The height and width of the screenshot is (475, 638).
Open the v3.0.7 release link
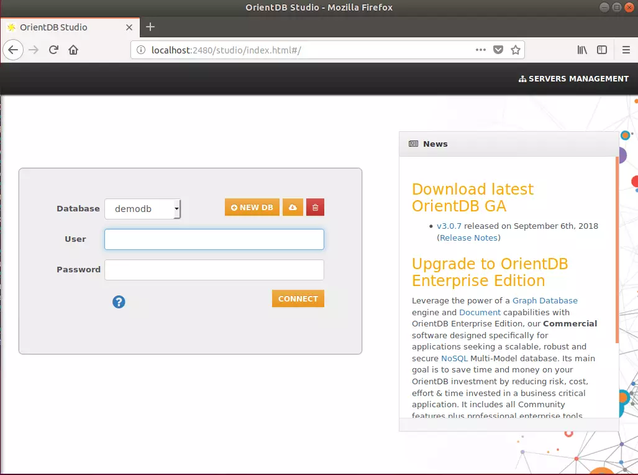449,226
